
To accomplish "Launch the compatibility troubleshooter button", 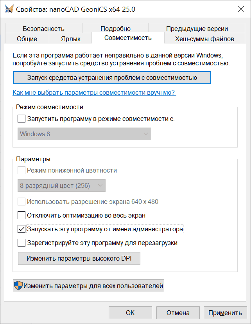I will point(112,78).
